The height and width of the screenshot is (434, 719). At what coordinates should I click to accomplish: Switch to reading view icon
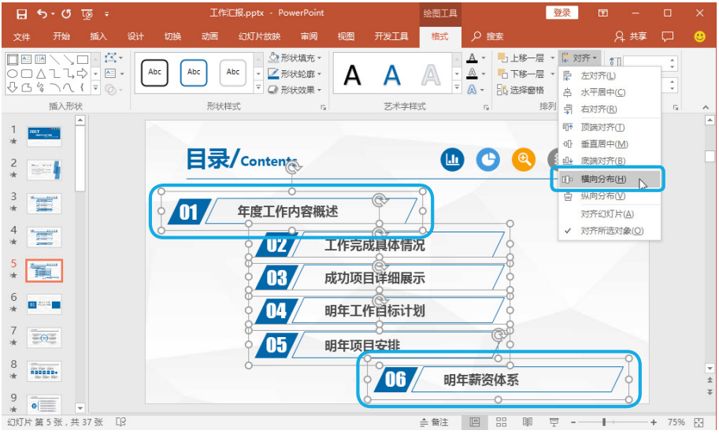tap(528, 422)
